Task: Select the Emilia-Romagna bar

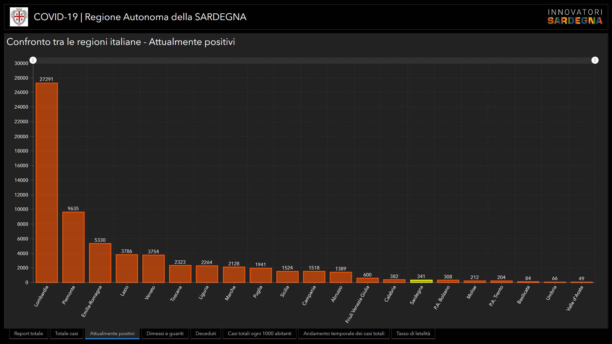Action: (x=100, y=263)
